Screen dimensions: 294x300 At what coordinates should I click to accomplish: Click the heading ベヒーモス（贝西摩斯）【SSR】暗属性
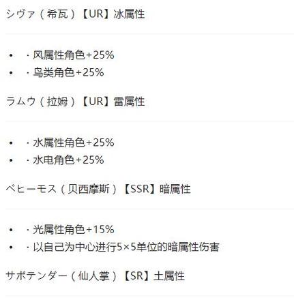pos(98,189)
